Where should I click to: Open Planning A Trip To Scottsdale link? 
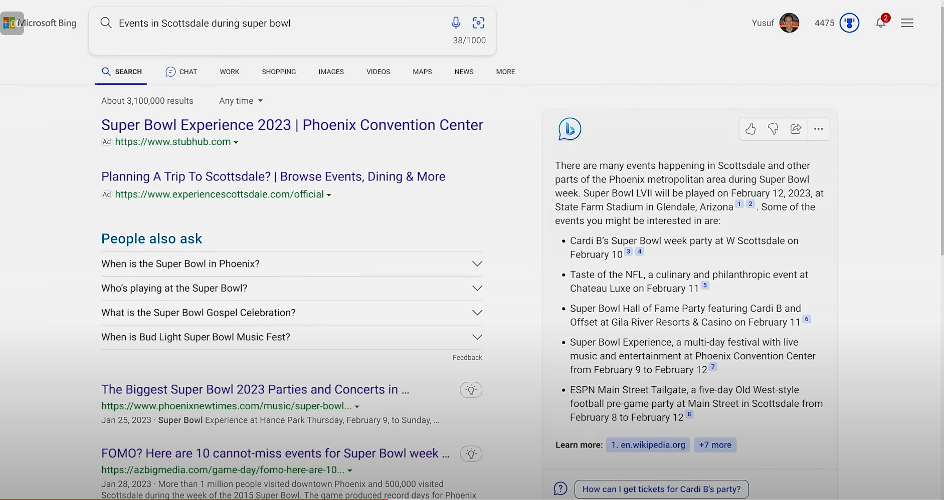coord(273,176)
